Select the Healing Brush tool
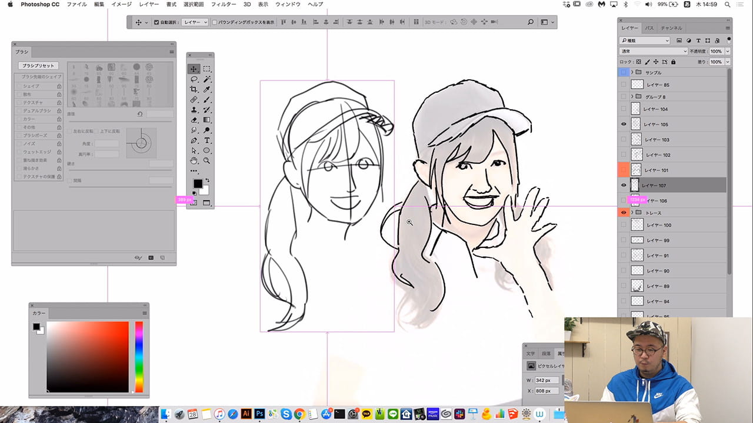 click(194, 100)
